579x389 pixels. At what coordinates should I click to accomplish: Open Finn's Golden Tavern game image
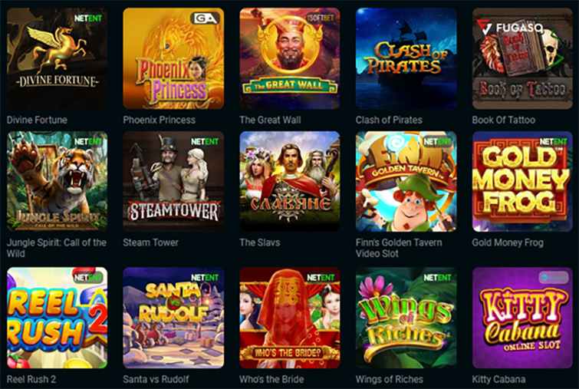pos(406,181)
